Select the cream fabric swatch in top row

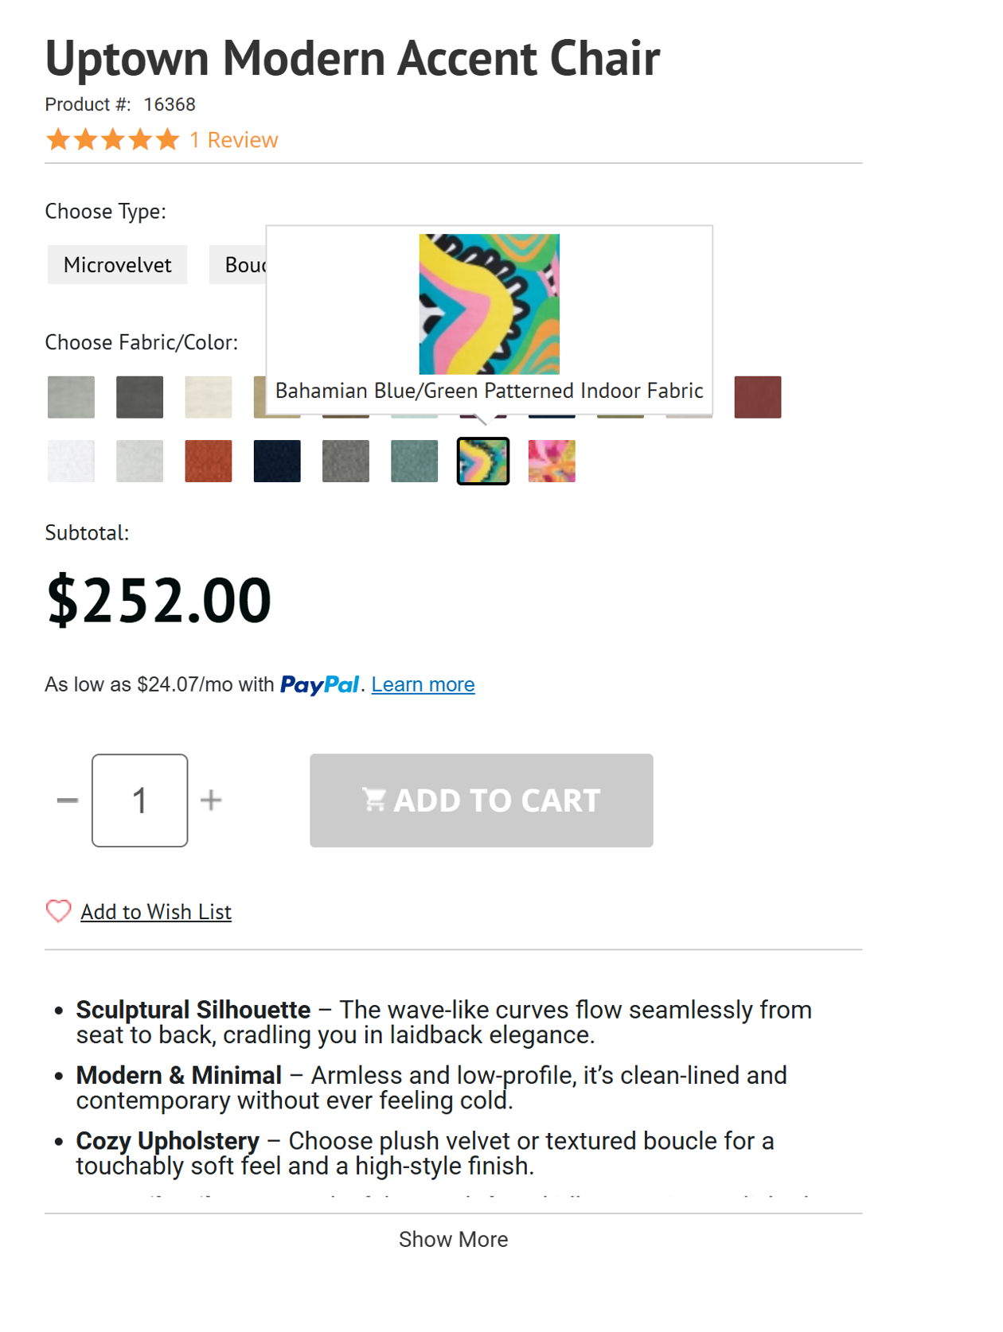(208, 396)
